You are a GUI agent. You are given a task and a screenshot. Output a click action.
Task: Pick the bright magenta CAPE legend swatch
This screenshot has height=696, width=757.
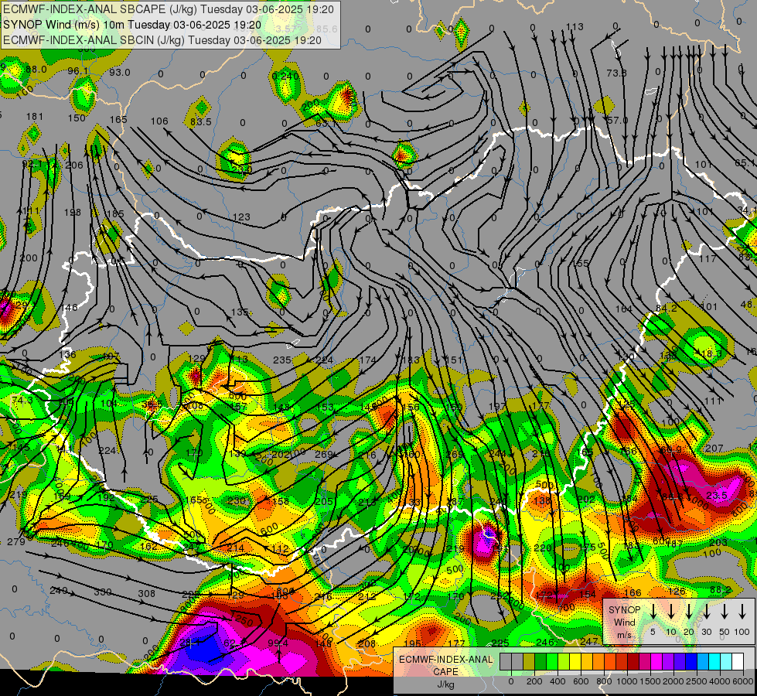656,661
